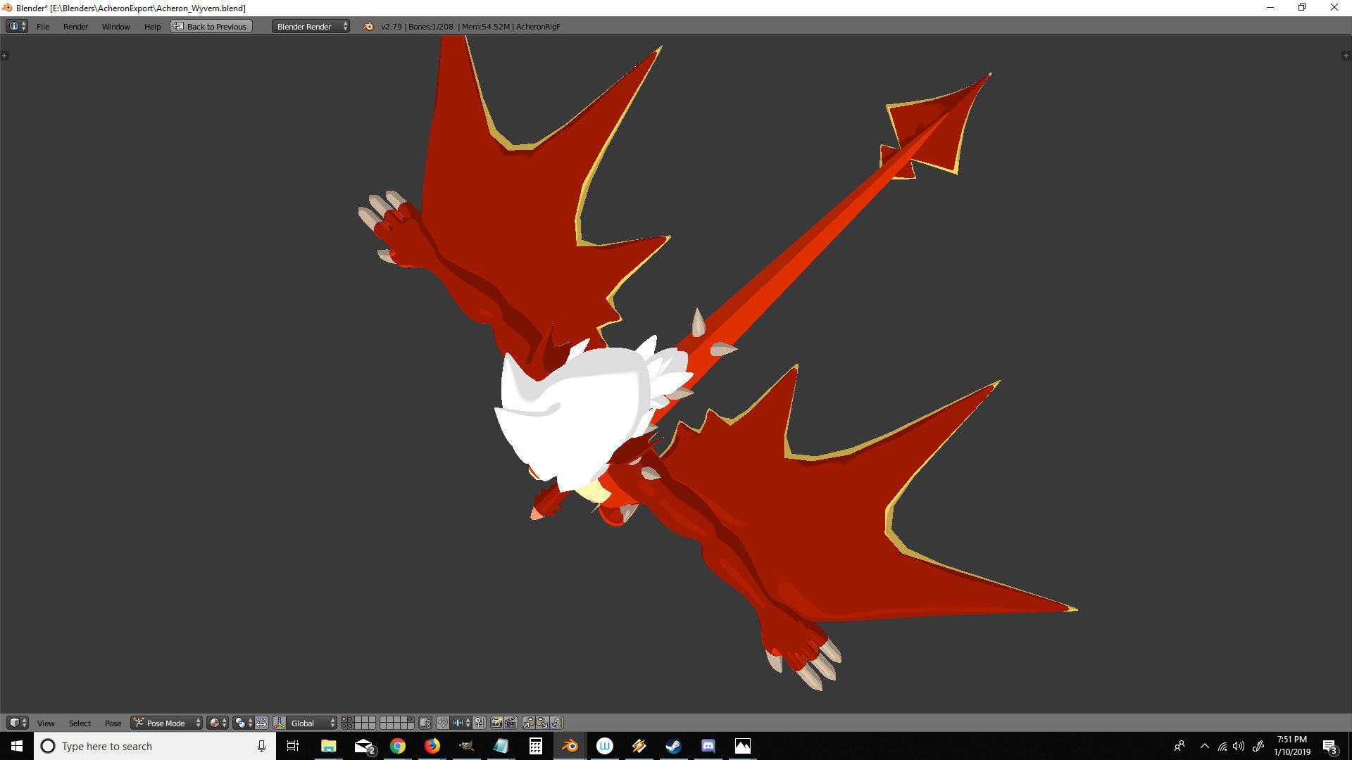
Task: Open the Calculator from taskbar
Action: 535,746
